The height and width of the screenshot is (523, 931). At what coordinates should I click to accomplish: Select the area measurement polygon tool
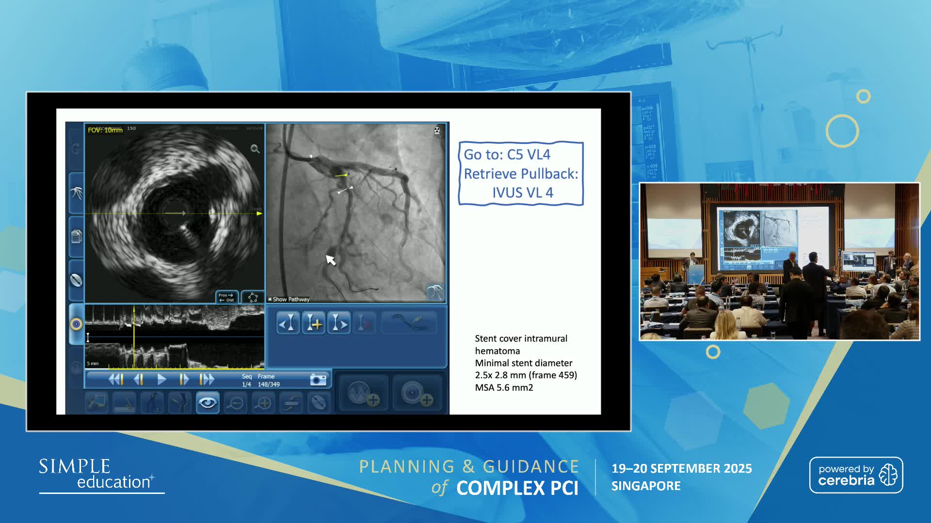tap(253, 297)
